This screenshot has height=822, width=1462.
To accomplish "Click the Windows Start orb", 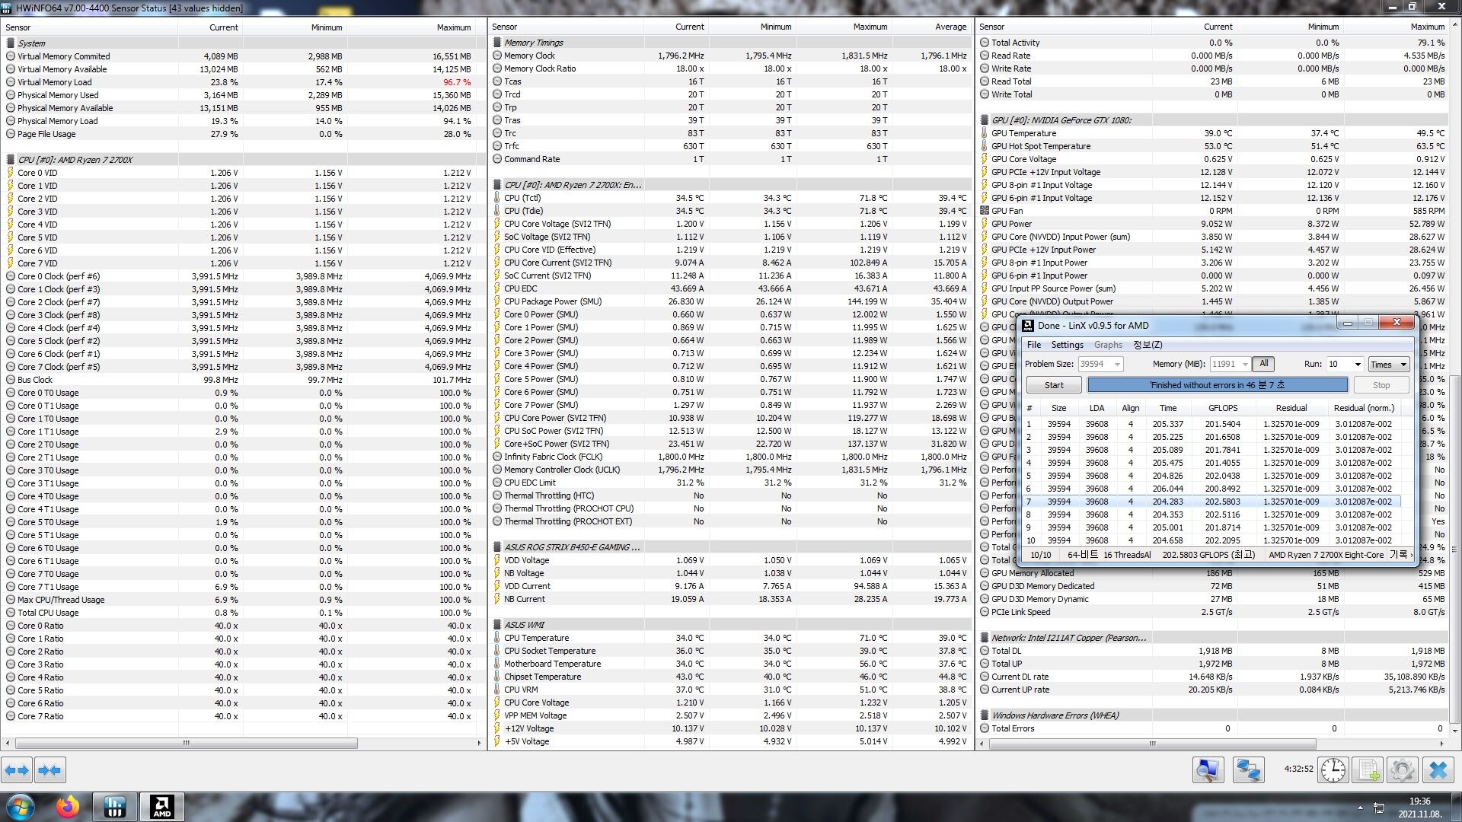I will click(21, 806).
